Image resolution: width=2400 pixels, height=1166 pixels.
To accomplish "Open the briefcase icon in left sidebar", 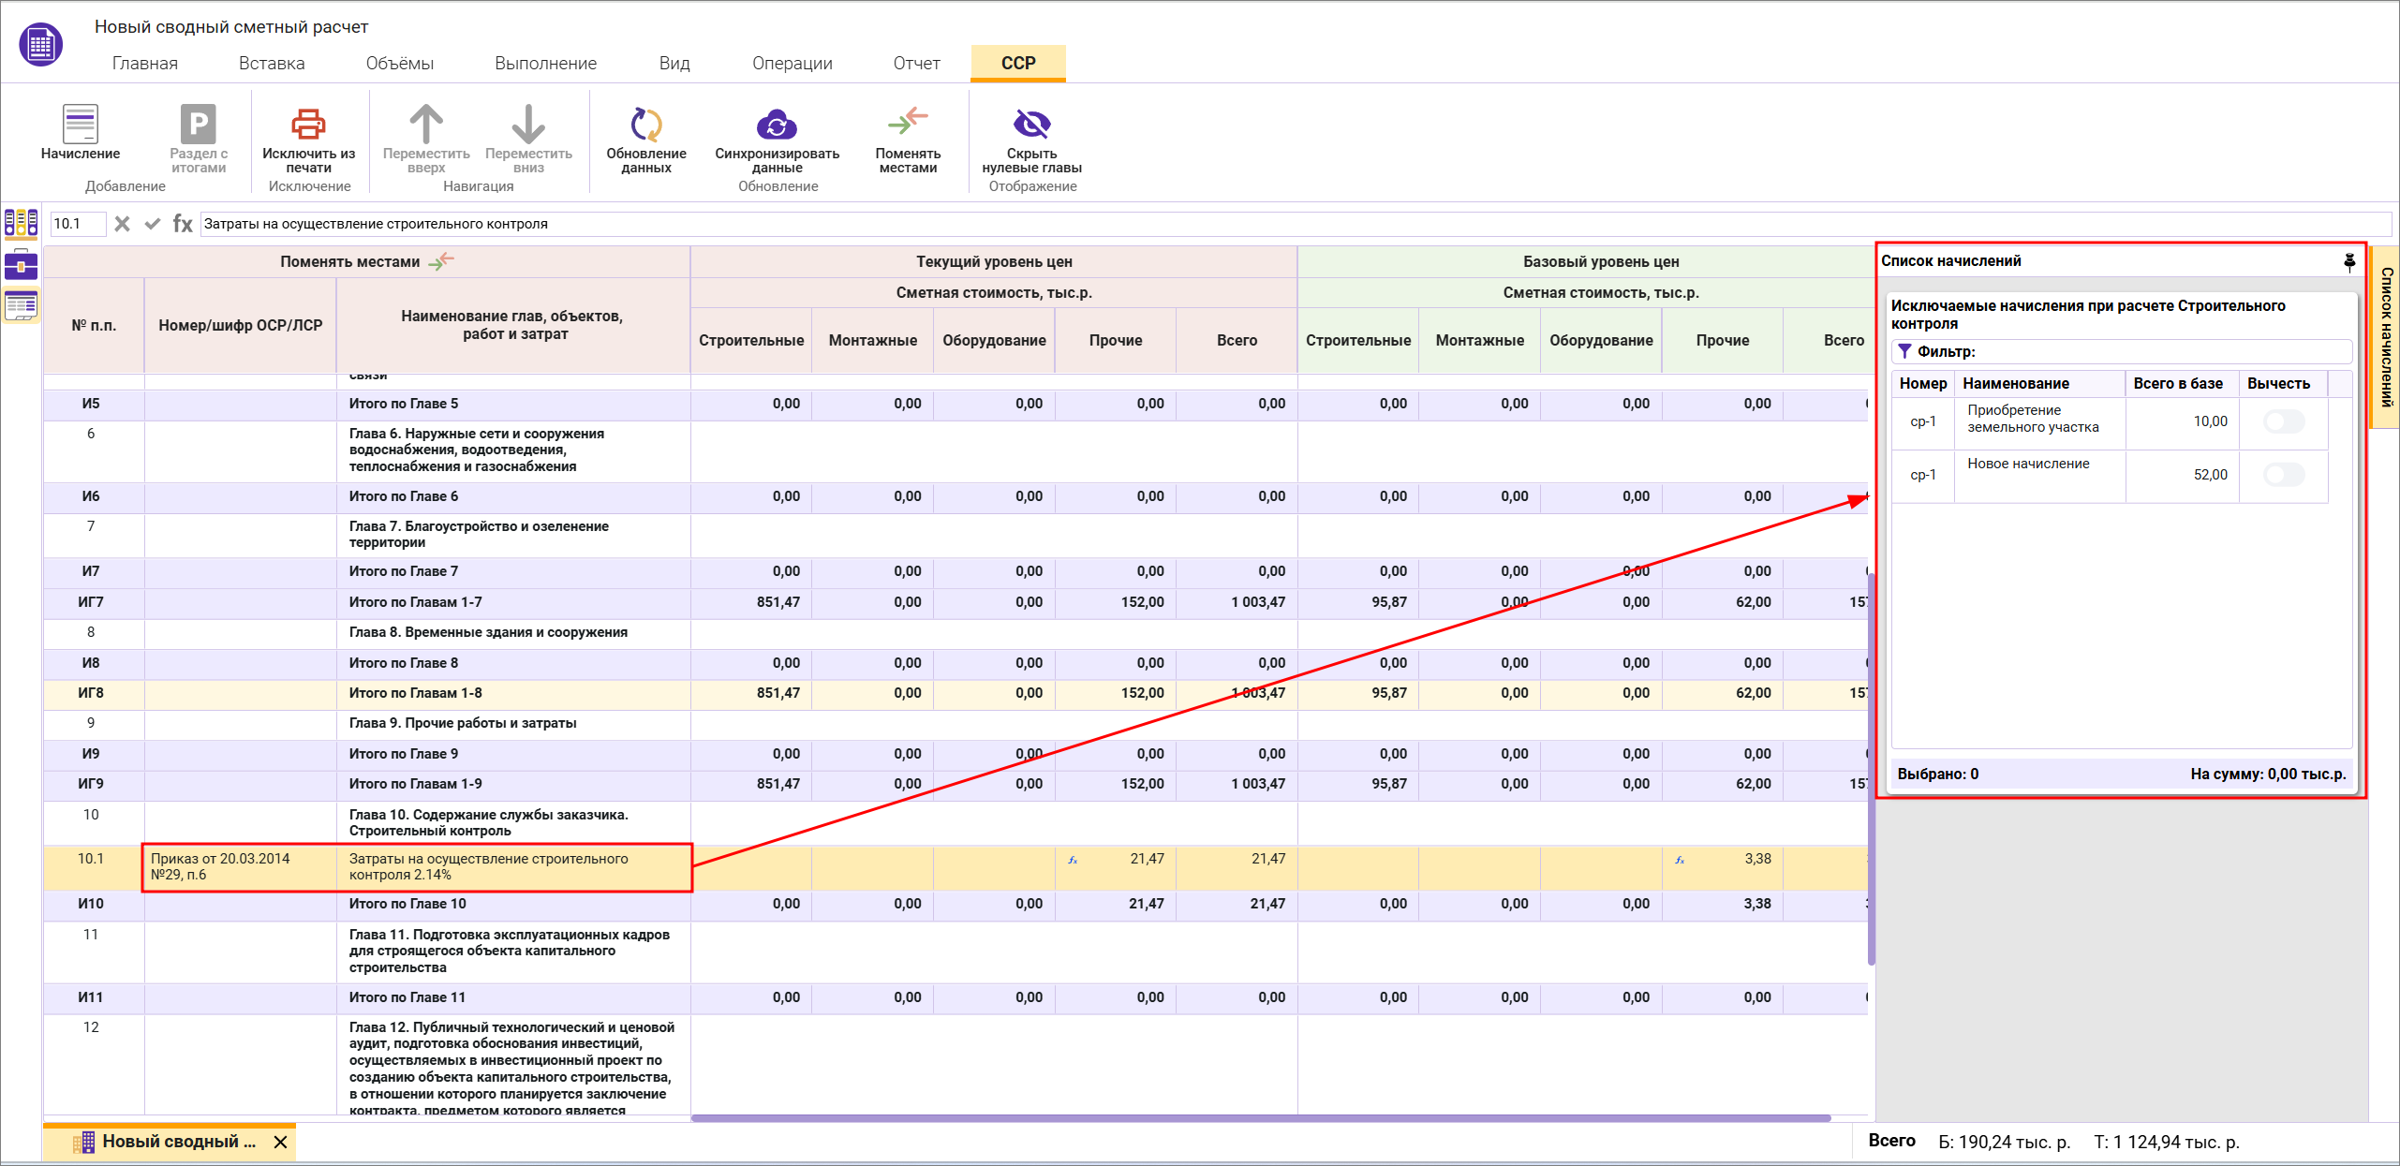I will click(x=21, y=265).
